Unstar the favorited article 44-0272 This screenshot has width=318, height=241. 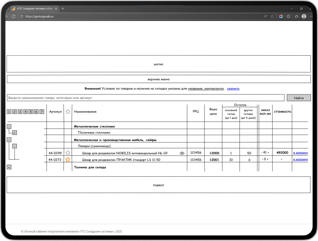pyautogui.click(x=68, y=160)
